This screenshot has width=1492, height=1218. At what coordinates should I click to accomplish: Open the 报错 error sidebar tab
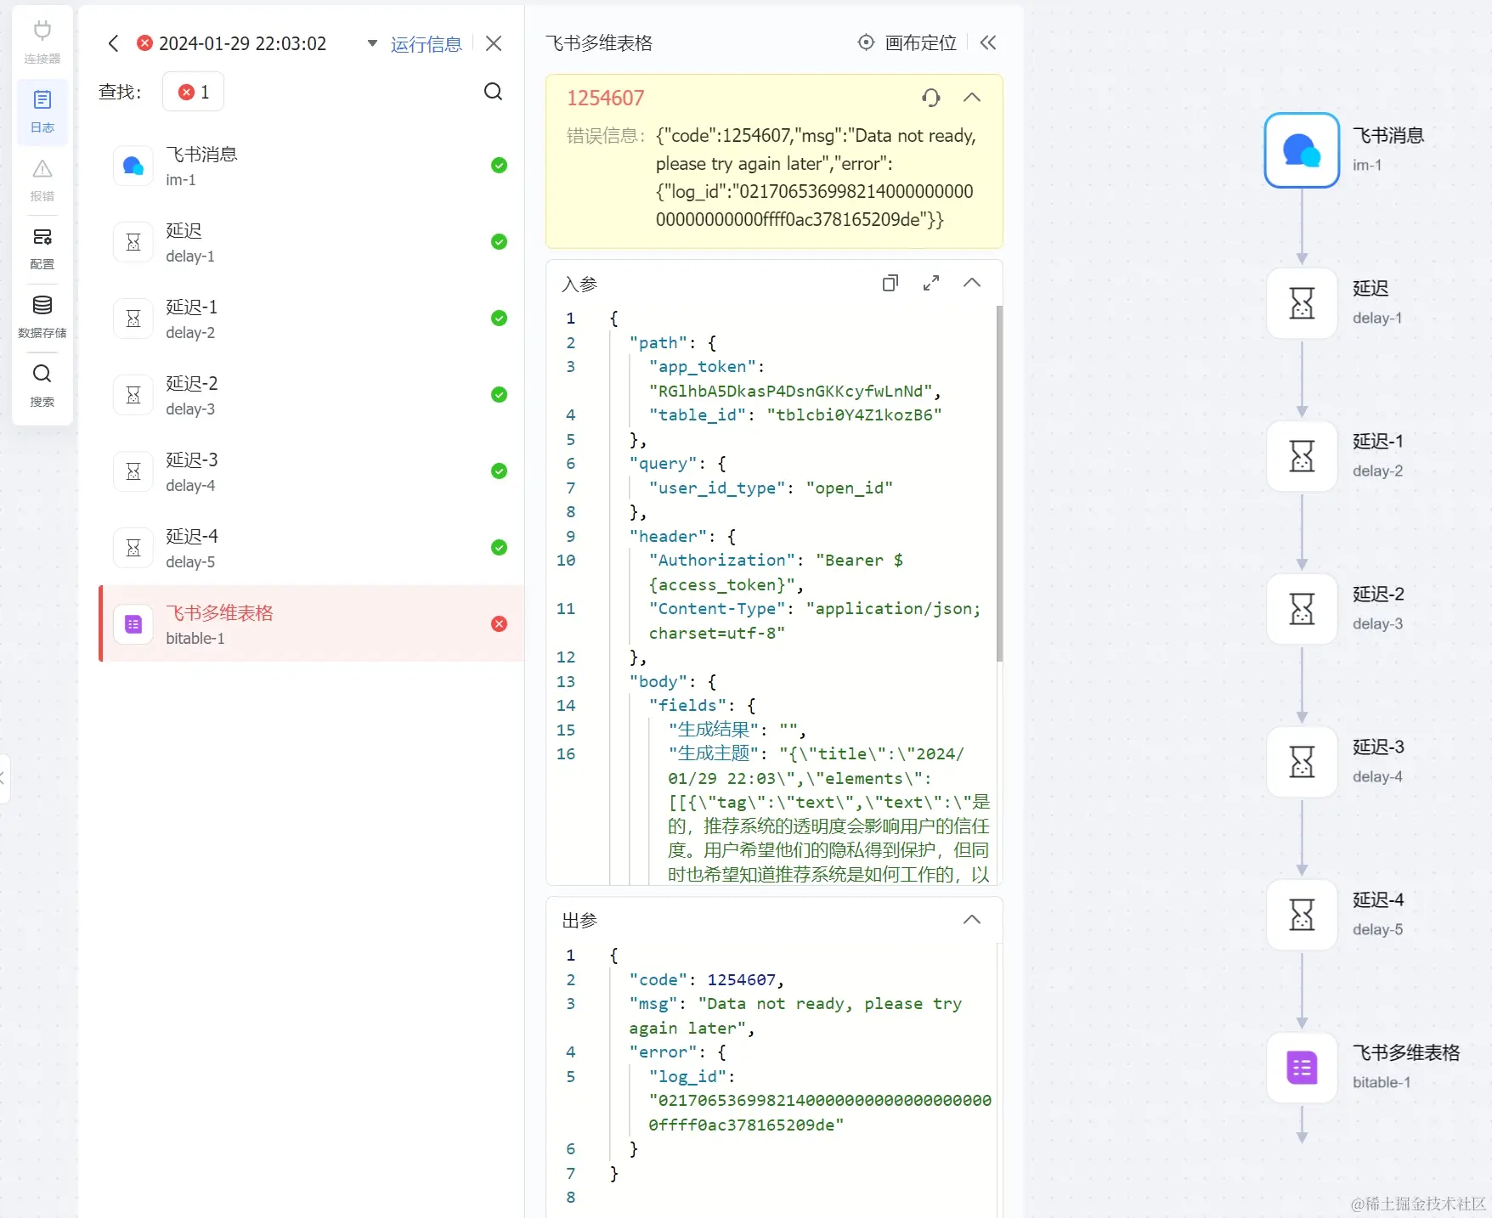click(42, 180)
